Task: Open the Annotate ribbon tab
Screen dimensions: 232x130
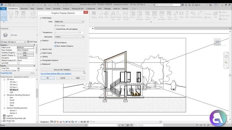Action: (x=57, y=9)
